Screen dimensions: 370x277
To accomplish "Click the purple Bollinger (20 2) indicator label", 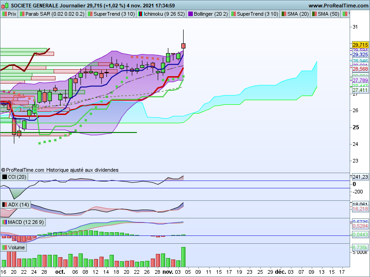I will (208, 14).
